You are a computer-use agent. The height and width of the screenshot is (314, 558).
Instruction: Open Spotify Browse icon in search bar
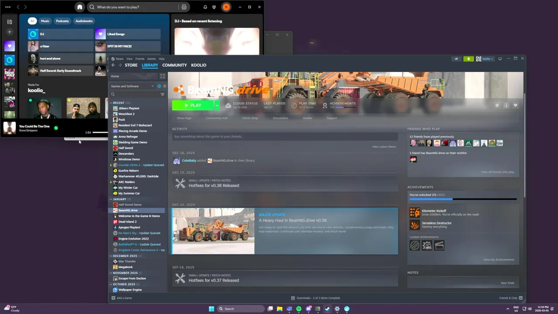(184, 7)
